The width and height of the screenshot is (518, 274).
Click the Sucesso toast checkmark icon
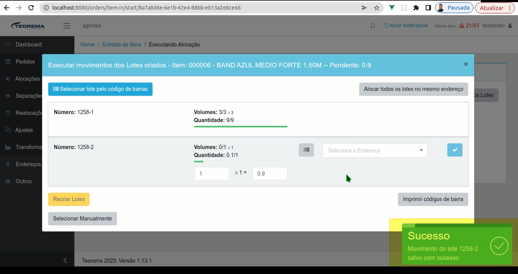[x=499, y=246]
